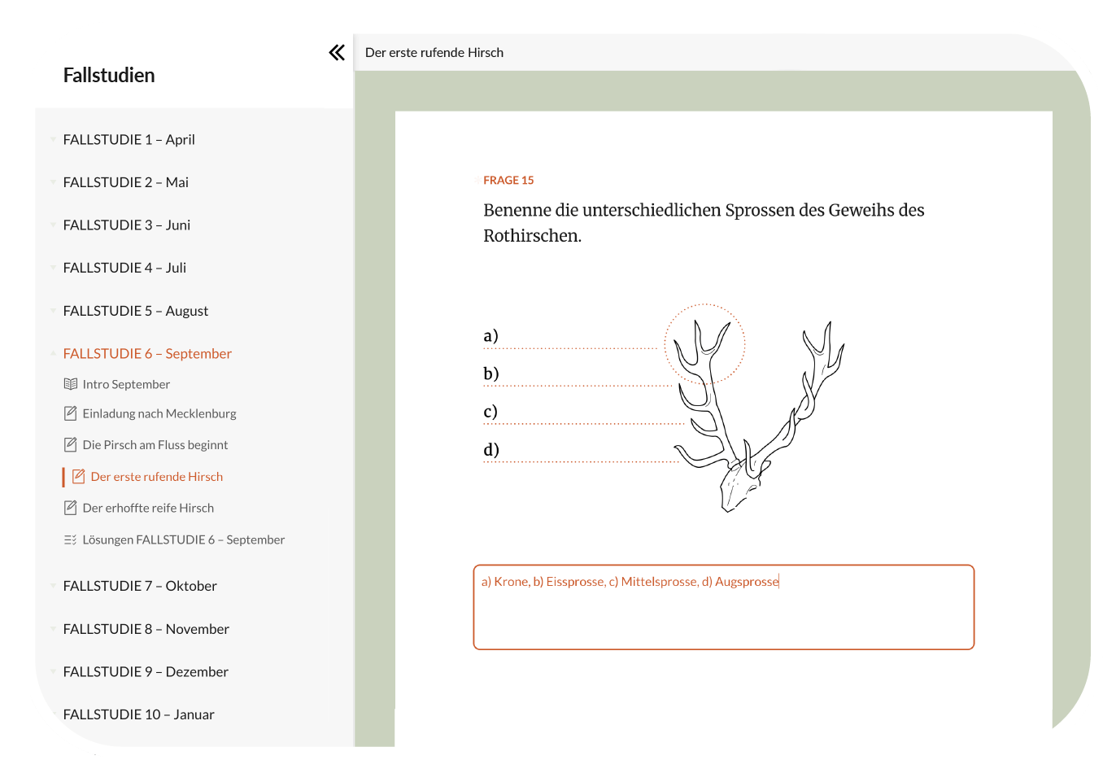Click into the answer text field
The width and height of the screenshot is (1103, 760).
tap(724, 607)
